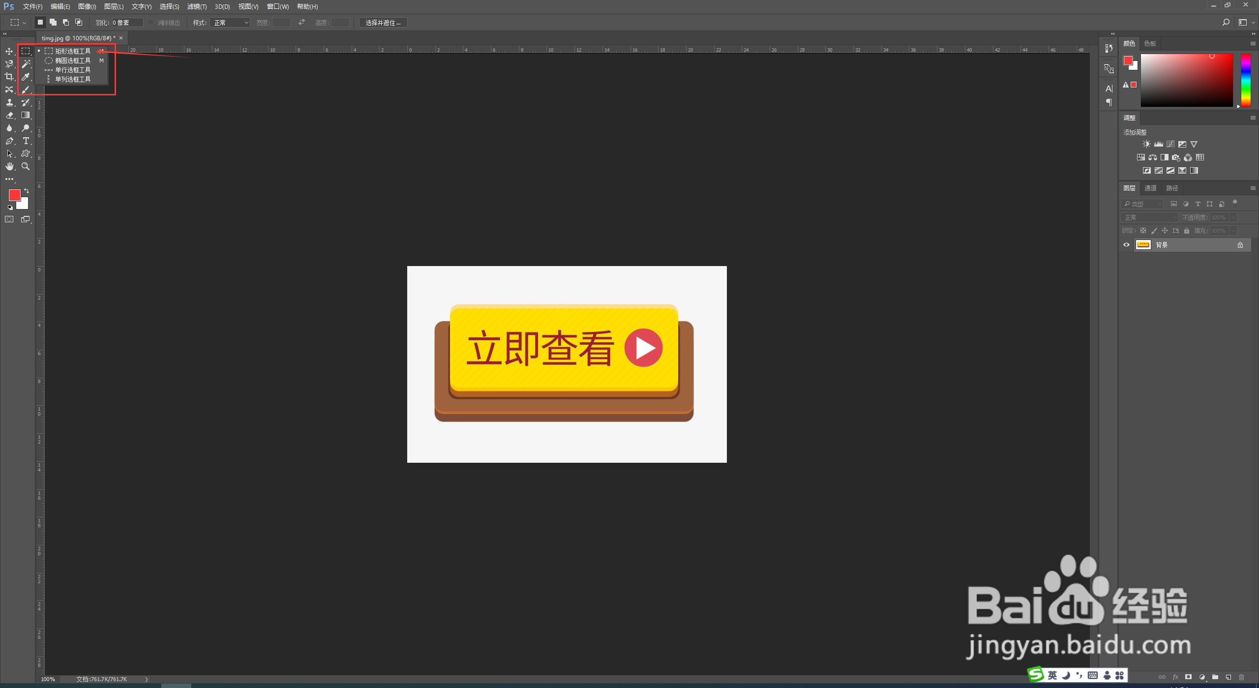Switch to the 通道 channels tab
Image resolution: width=1259 pixels, height=688 pixels.
click(1150, 188)
